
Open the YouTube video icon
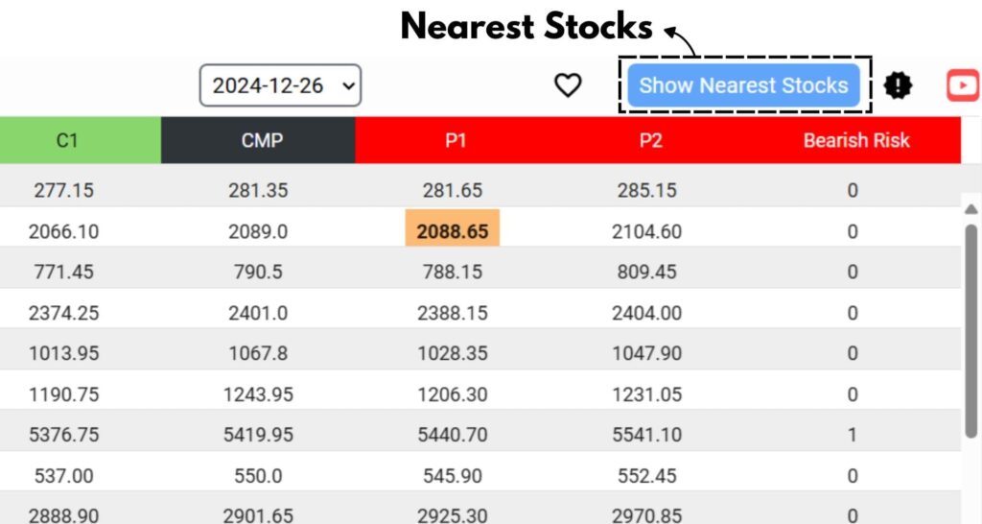click(x=963, y=85)
